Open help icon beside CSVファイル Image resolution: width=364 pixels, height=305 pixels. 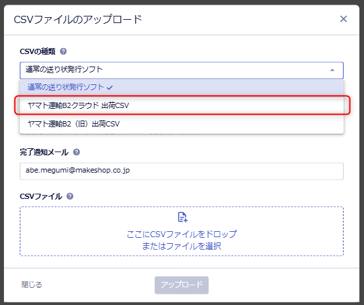tap(70, 196)
